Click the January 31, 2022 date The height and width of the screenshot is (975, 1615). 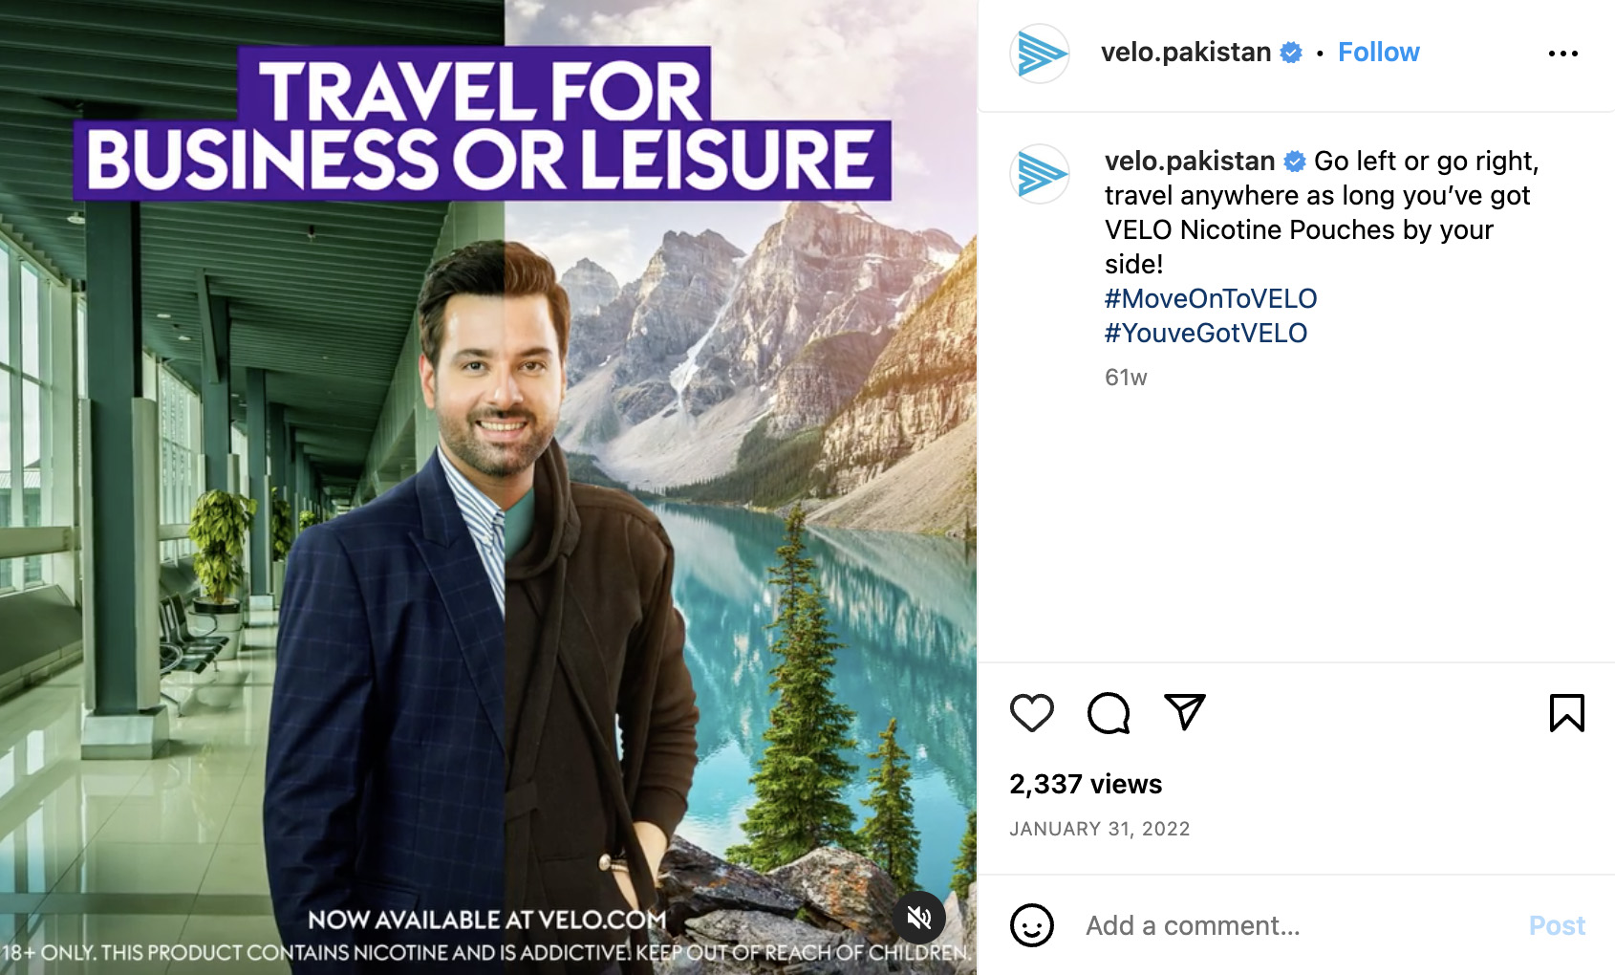1100,829
